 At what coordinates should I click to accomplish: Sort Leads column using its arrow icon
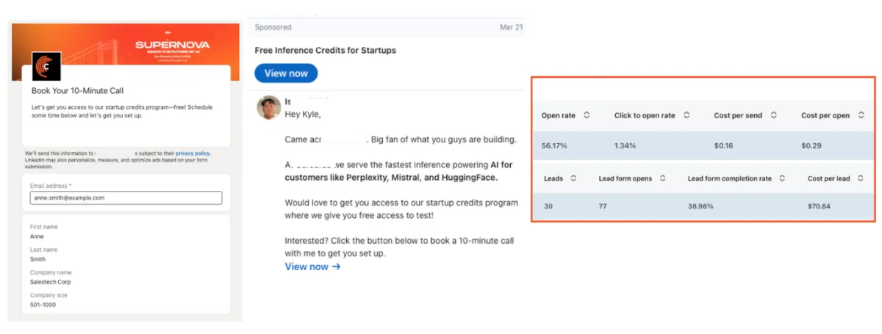tap(573, 178)
